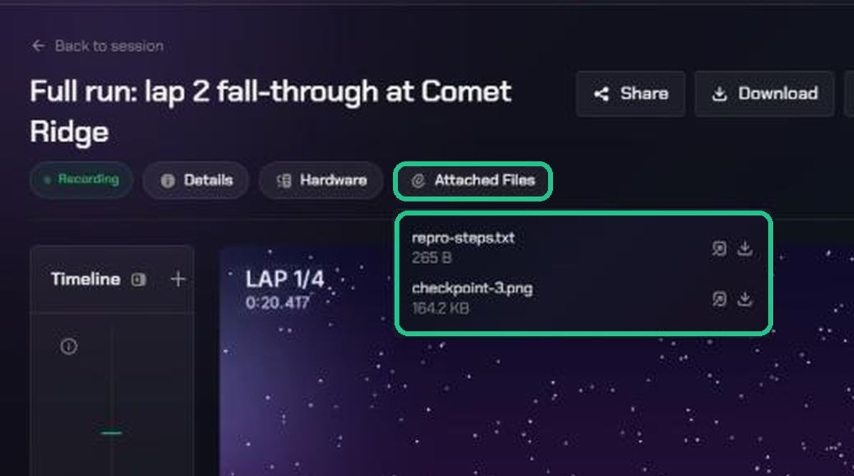Click the info marker on timeline
This screenshot has width=854, height=476.
click(68, 347)
